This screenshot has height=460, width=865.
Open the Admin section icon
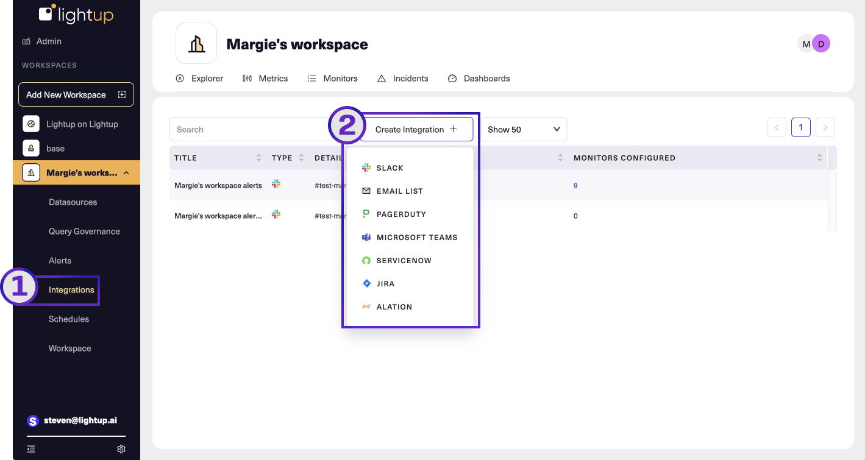26,41
